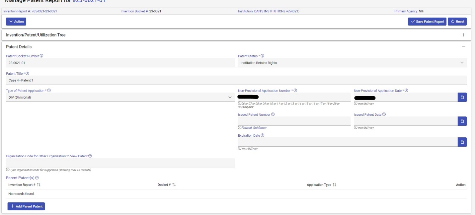Viewport: 475px width, 215px height.
Task: Click Save Patent Report button
Action: 427,22
